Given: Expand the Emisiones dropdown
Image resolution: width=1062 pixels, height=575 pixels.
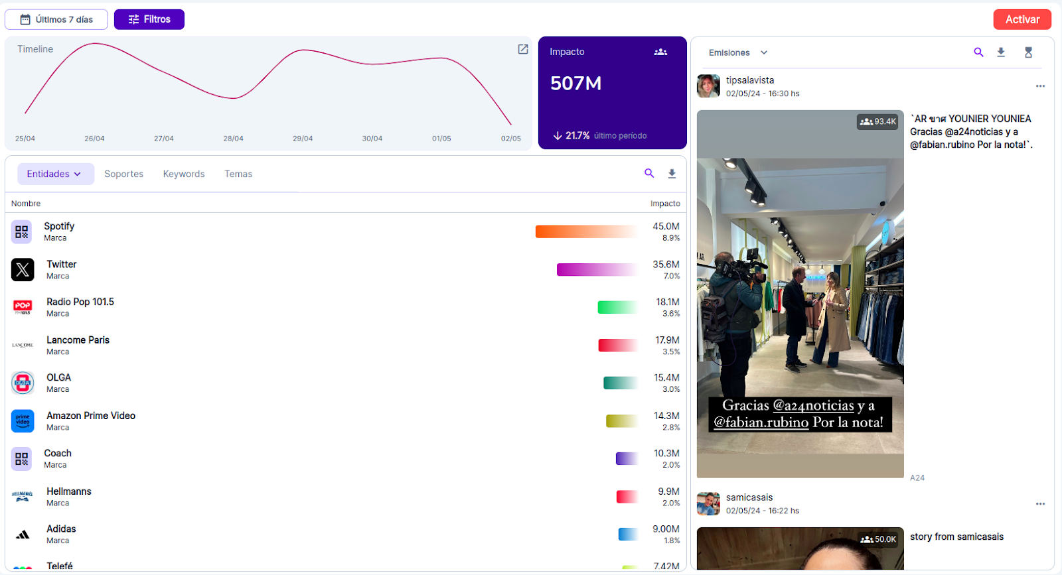Looking at the screenshot, I should (738, 52).
